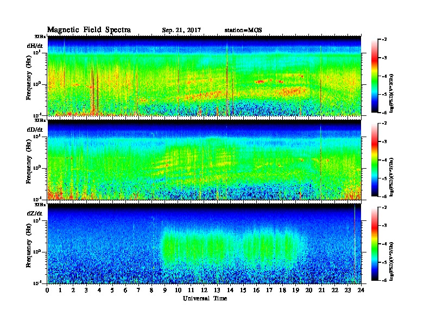The image size is (430, 333).
Task: Click the -6 tick on dZ/dt colorbar
Action: [x=384, y=280]
